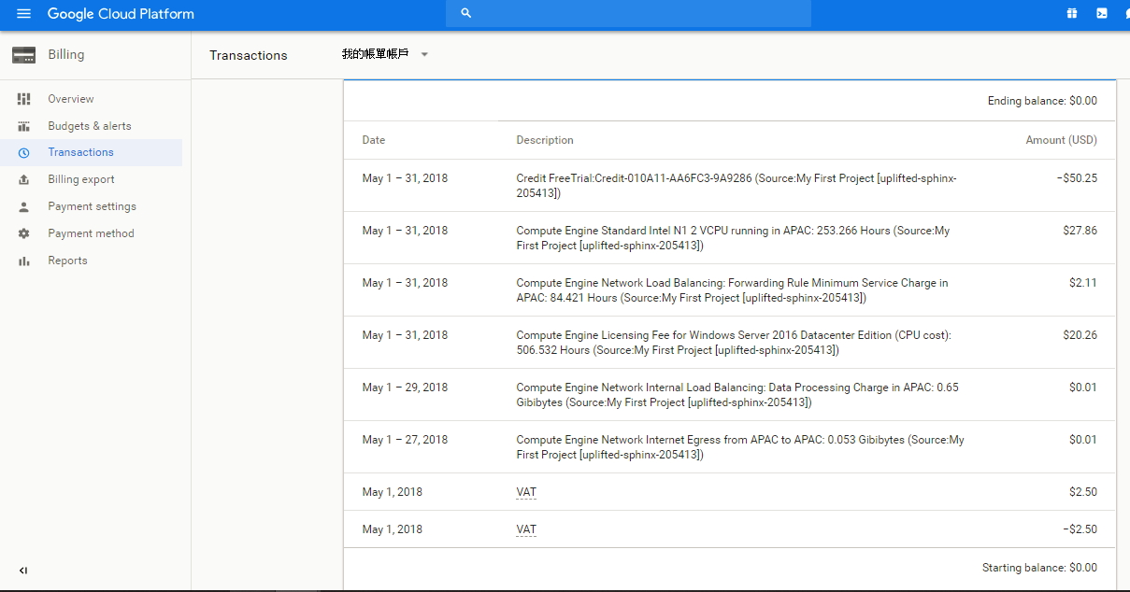Click the Billing credit card icon
The width and height of the screenshot is (1130, 592).
point(23,55)
